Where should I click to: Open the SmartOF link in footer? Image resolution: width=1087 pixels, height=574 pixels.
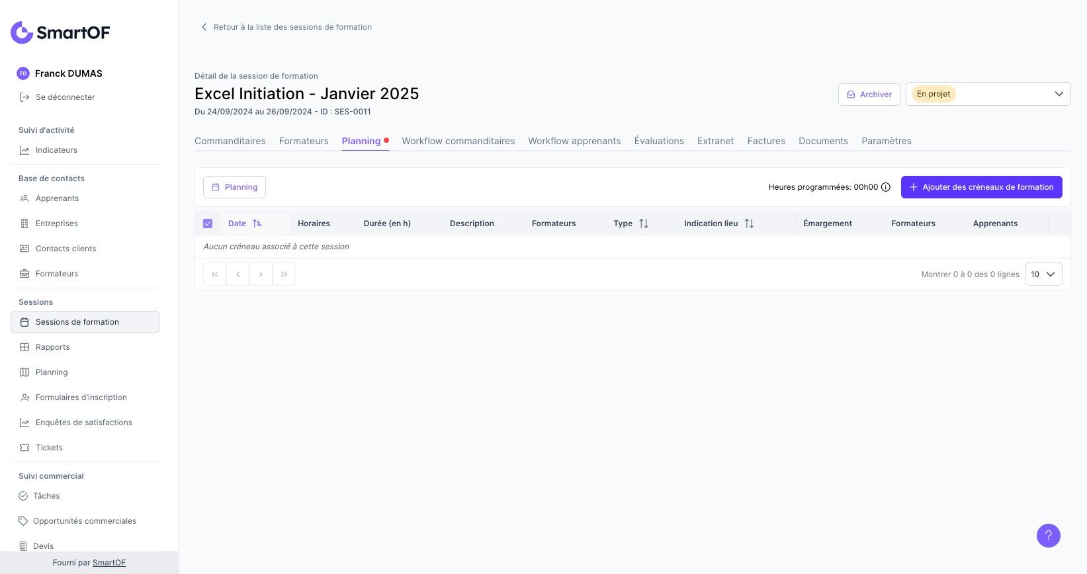pyautogui.click(x=109, y=563)
